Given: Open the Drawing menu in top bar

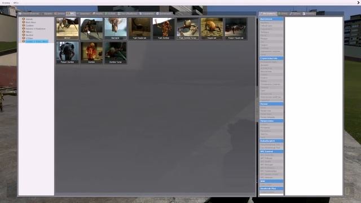Looking at the screenshot, I should pyautogui.click(x=6, y=3).
